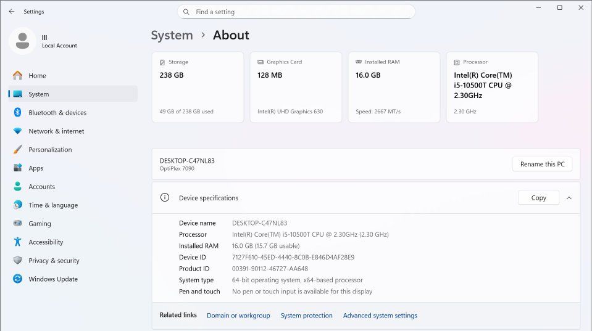This screenshot has width=592, height=331.
Task: Collapse the Device specifications section
Action: click(569, 198)
